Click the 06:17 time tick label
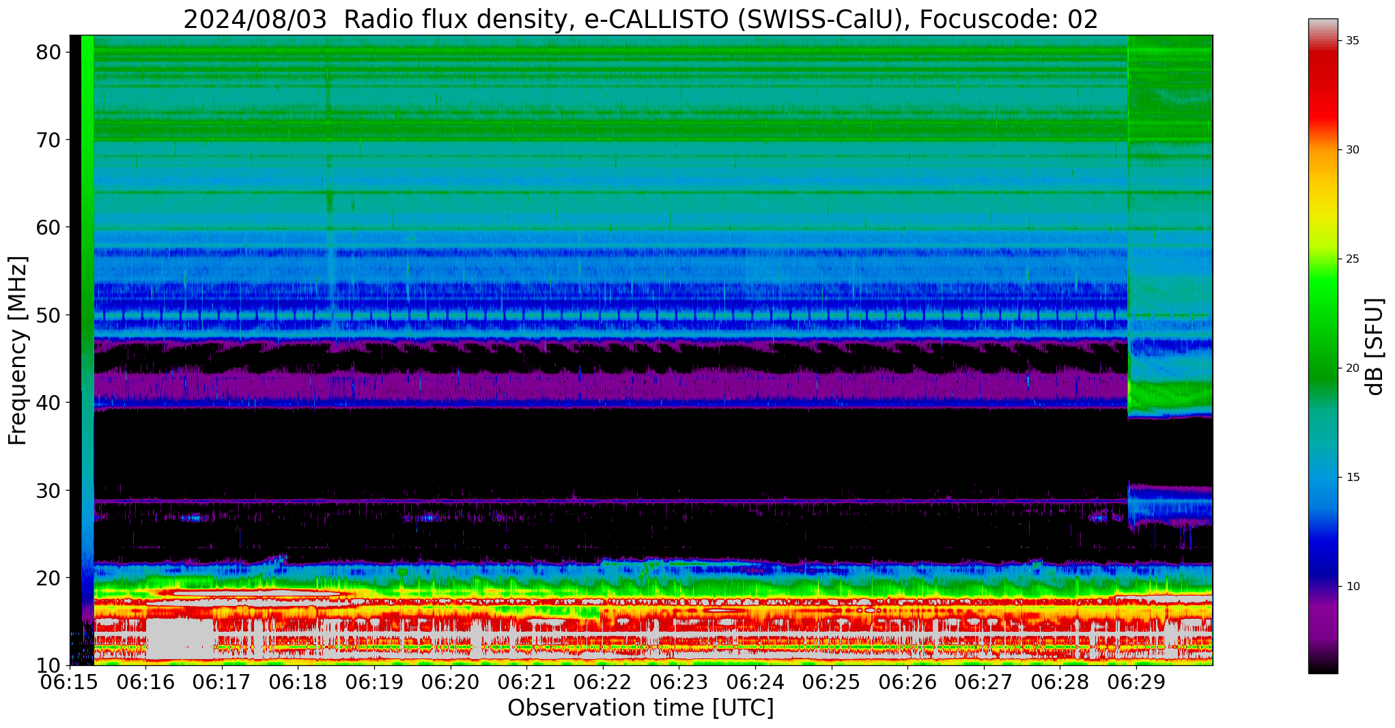This screenshot has width=1395, height=728. coord(222,682)
